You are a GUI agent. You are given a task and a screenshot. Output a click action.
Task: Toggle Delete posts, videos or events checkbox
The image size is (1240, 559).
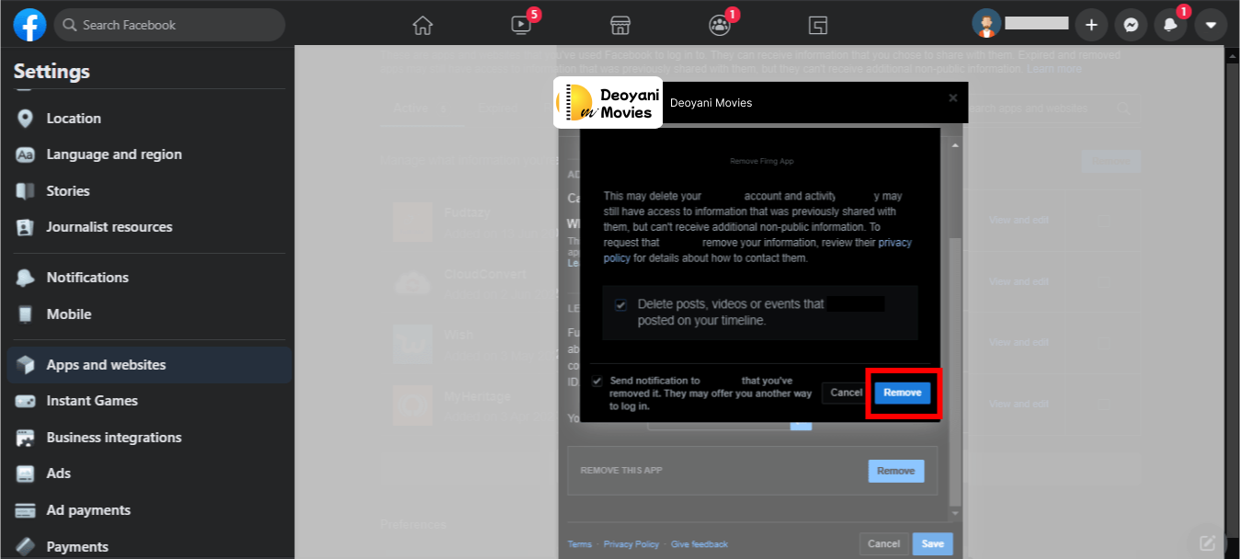coord(620,304)
